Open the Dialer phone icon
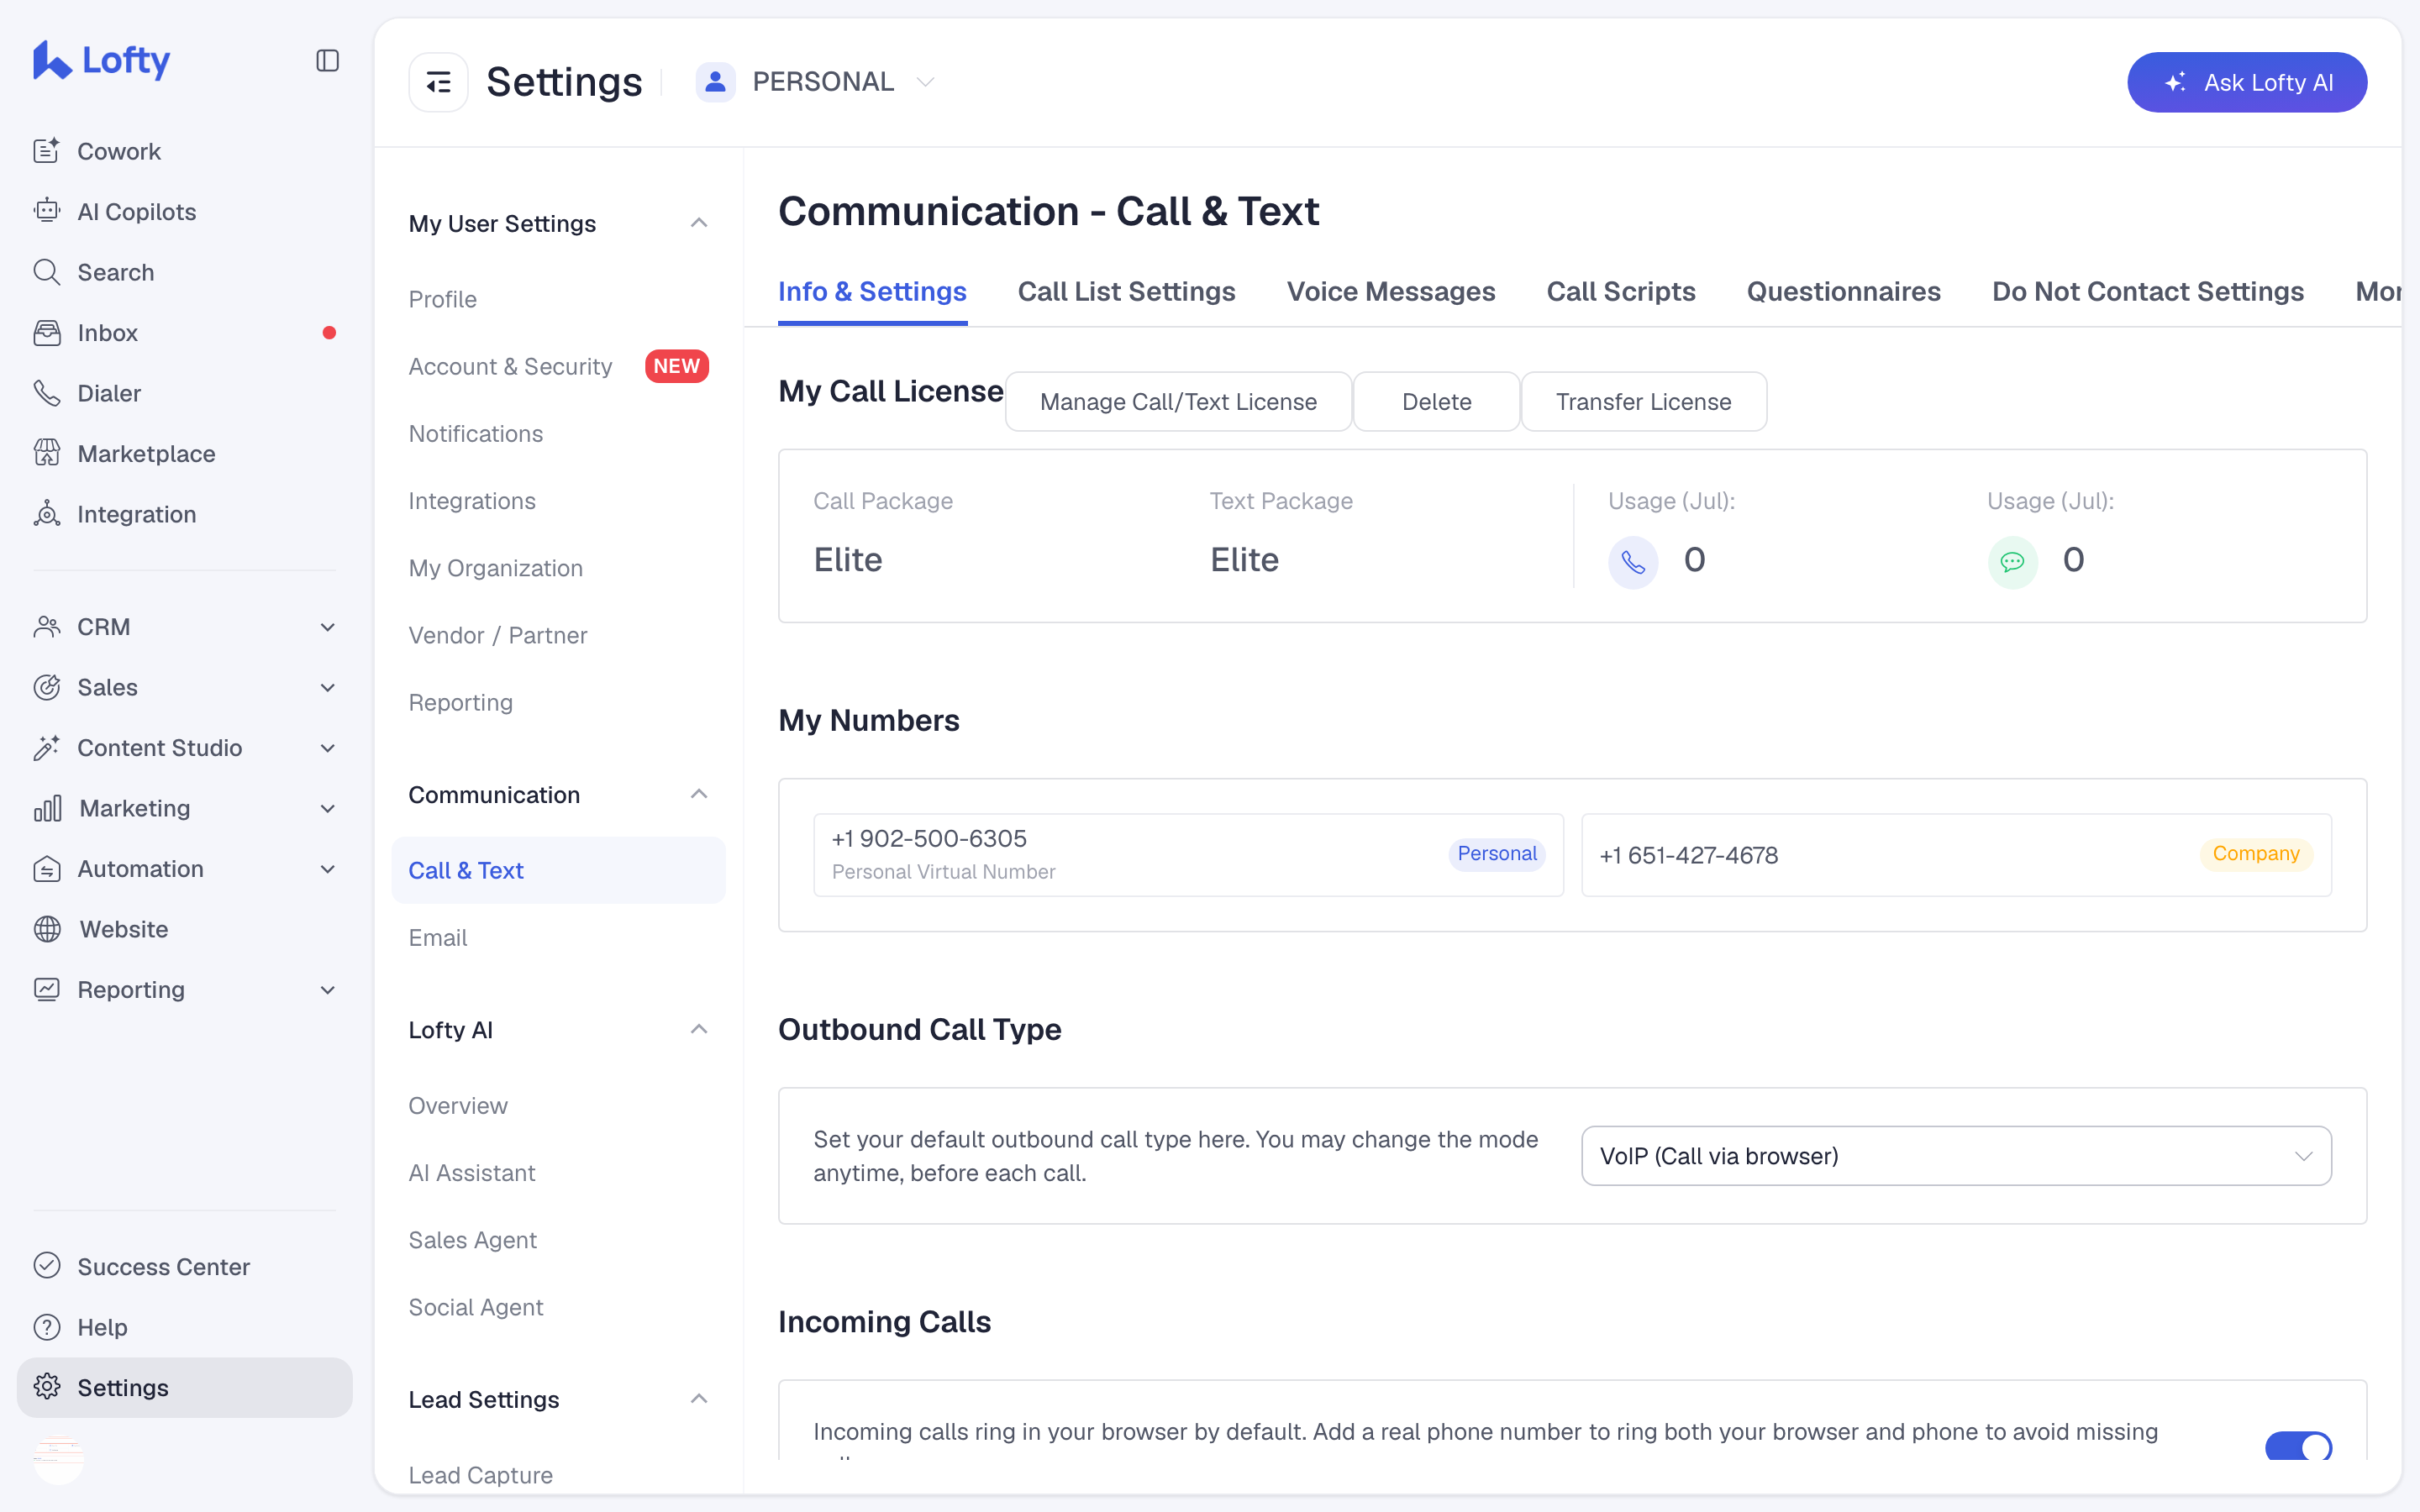 click(x=47, y=393)
